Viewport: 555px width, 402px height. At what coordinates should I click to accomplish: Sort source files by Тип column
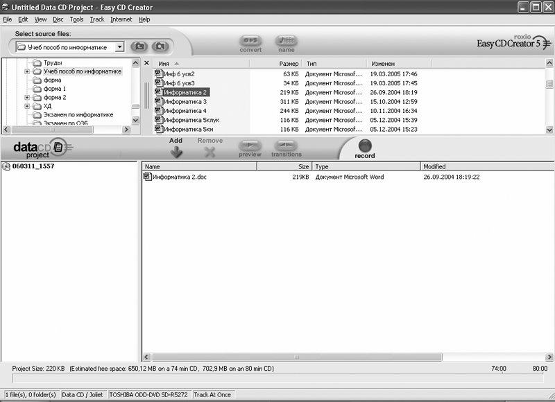(334, 64)
